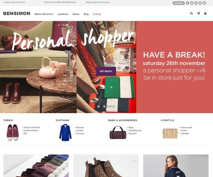213x177 pixels.
Task: Click the search magnifier icon
Action: click(x=191, y=13)
